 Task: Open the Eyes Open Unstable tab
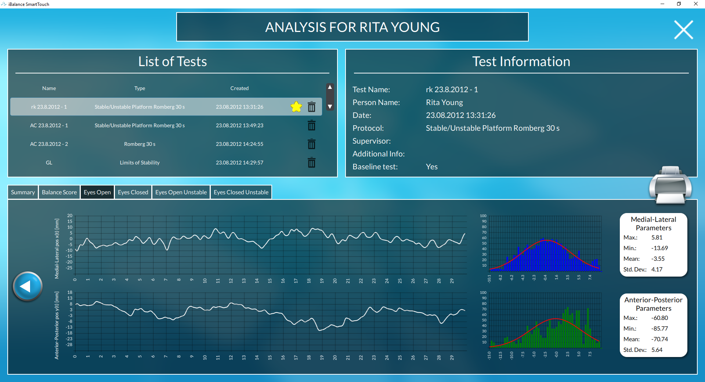point(181,192)
